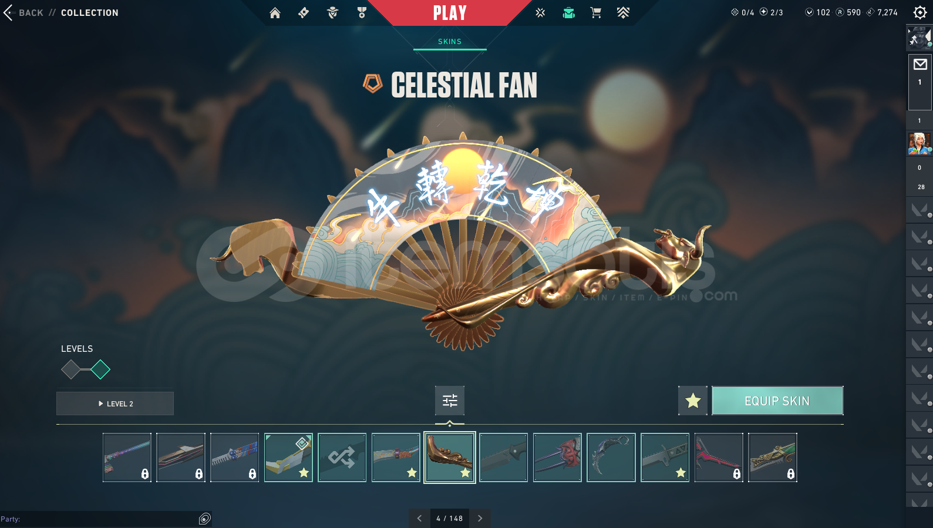Open the filter sliders icon below fan

pos(450,401)
